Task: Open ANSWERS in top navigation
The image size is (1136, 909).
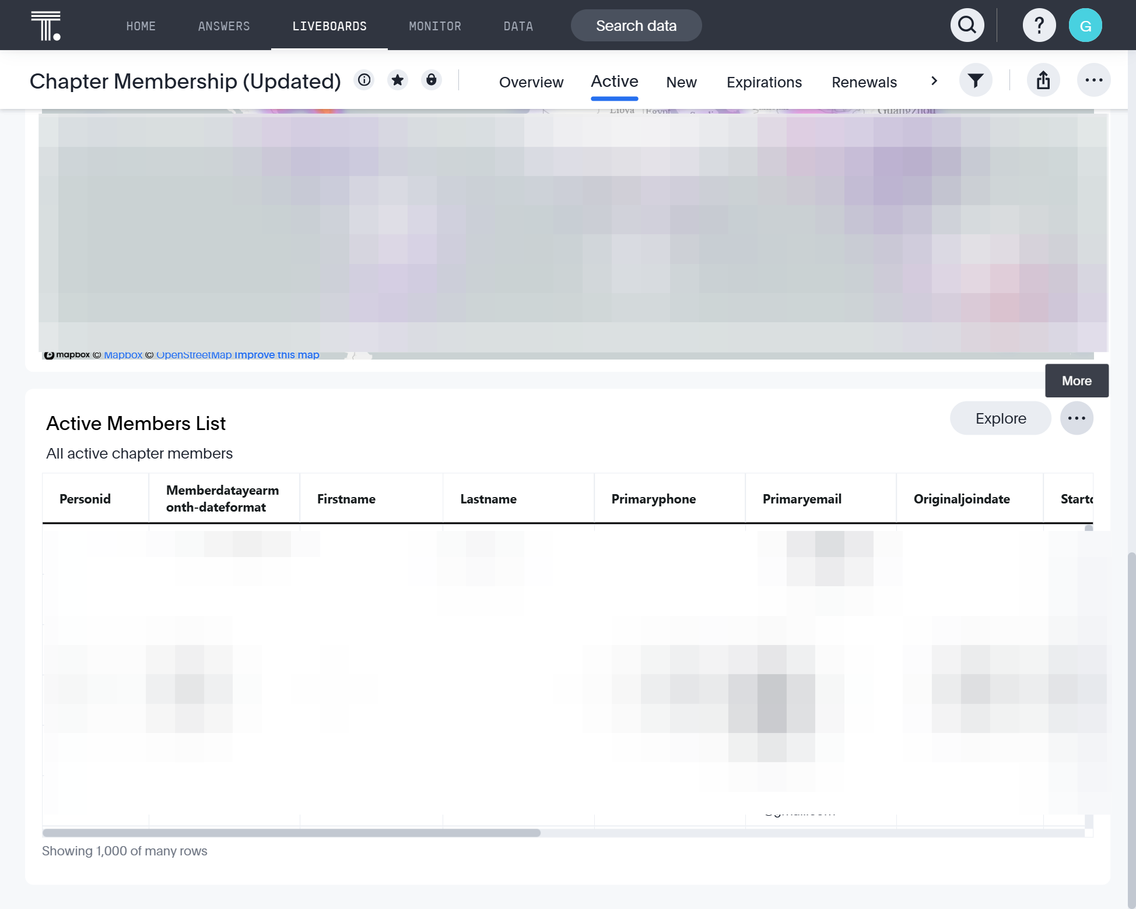Action: click(224, 26)
